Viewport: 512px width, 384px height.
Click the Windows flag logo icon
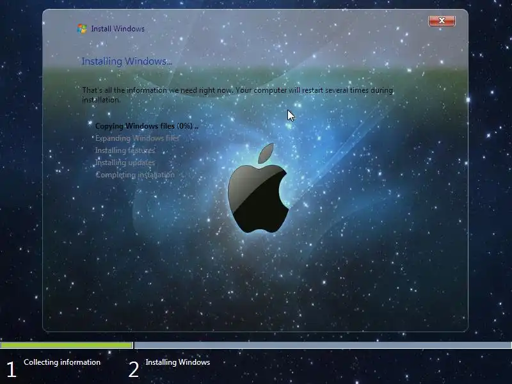82,29
